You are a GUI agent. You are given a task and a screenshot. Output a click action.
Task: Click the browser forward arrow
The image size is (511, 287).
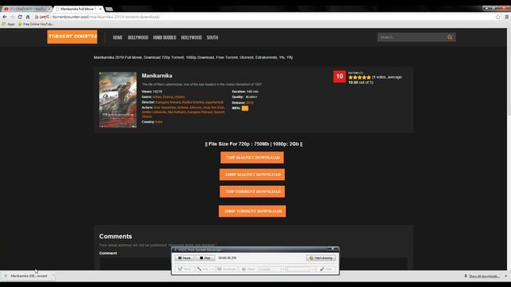[x=12, y=17]
